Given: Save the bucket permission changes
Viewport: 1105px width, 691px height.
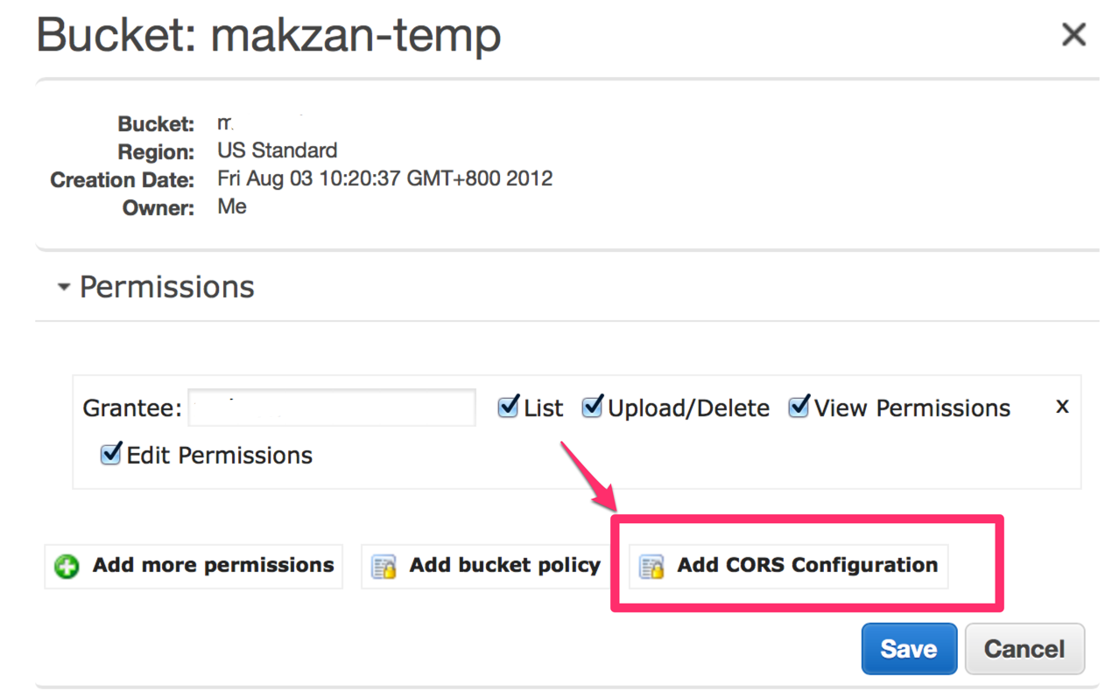Looking at the screenshot, I should point(909,649).
